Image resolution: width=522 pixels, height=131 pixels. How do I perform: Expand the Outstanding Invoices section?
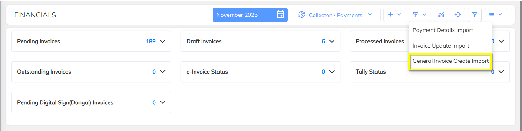click(163, 72)
